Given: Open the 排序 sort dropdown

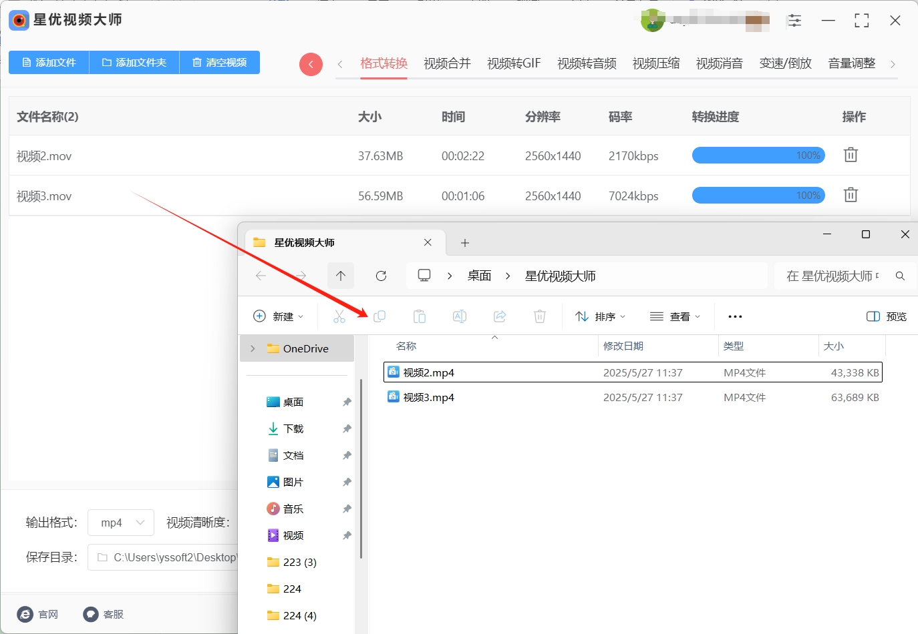Looking at the screenshot, I should (x=601, y=316).
